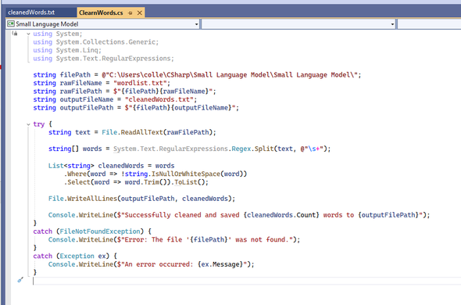Image resolution: width=461 pixels, height=305 pixels.
Task: Open the middle navigation bar type dropdown
Action: point(392,24)
